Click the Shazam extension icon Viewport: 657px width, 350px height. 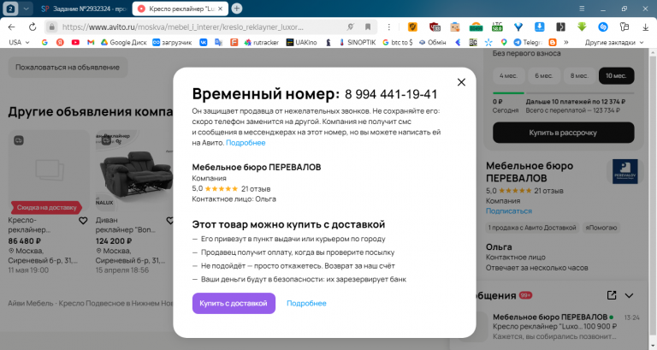[x=603, y=27]
